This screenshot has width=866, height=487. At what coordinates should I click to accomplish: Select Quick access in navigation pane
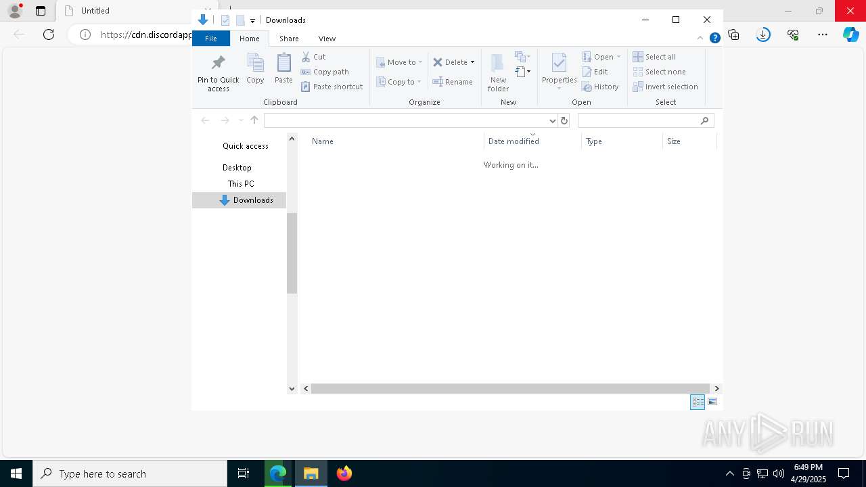[245, 146]
